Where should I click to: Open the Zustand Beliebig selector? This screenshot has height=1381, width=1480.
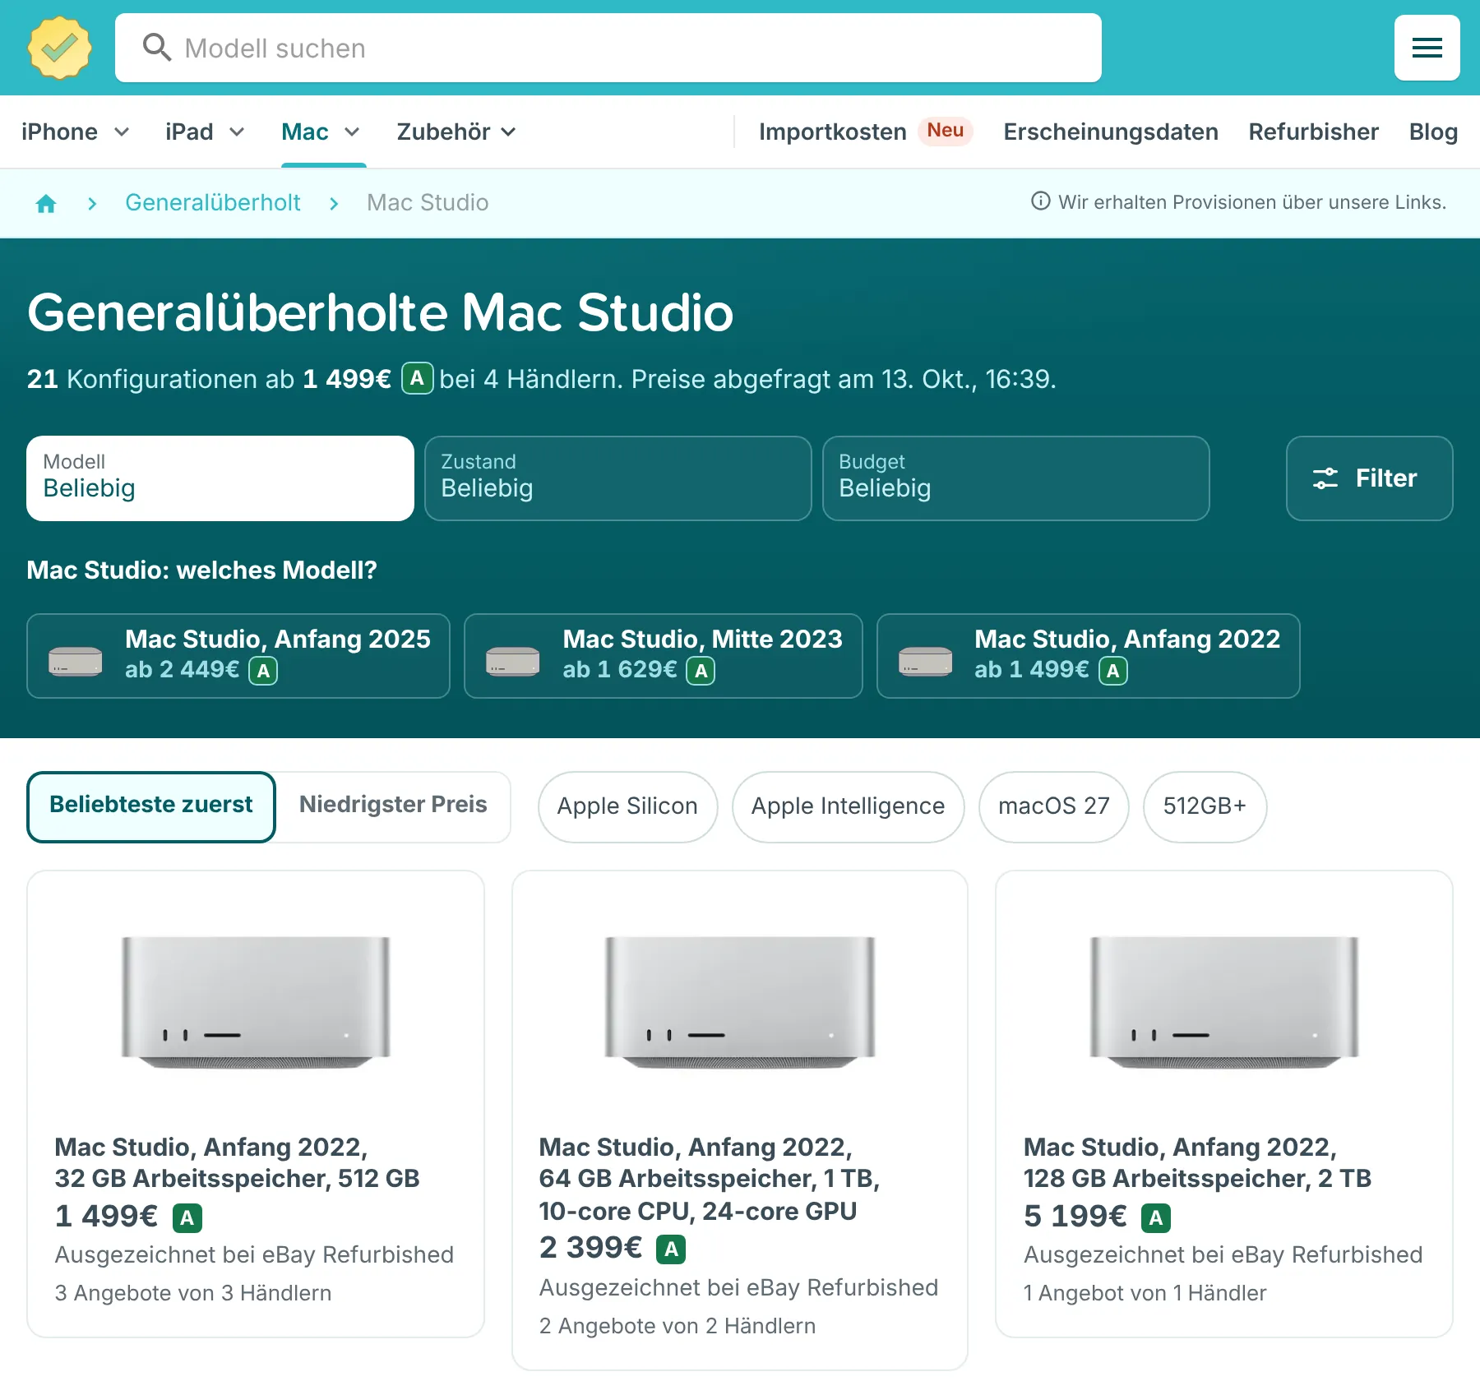(x=618, y=478)
